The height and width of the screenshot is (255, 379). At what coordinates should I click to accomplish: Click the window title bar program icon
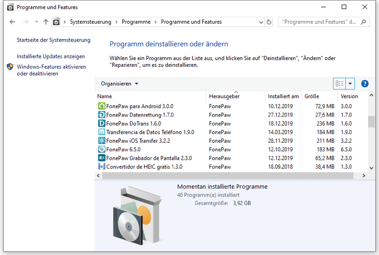point(10,7)
